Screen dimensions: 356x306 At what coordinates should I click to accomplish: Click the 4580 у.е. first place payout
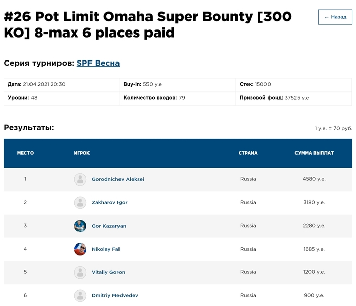[x=314, y=179]
